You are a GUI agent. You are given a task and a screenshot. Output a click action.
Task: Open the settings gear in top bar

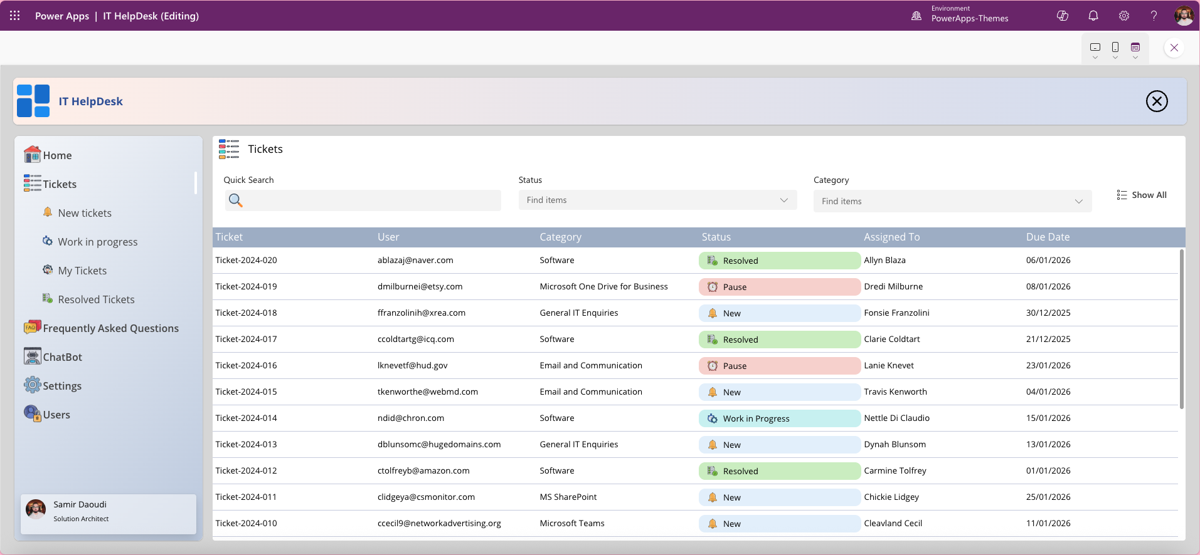(1123, 16)
